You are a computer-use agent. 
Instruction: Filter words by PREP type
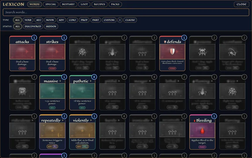tap(84, 20)
